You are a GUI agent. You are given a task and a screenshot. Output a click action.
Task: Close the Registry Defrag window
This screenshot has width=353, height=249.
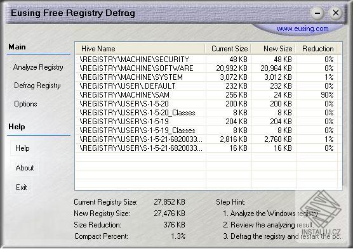[336, 13]
